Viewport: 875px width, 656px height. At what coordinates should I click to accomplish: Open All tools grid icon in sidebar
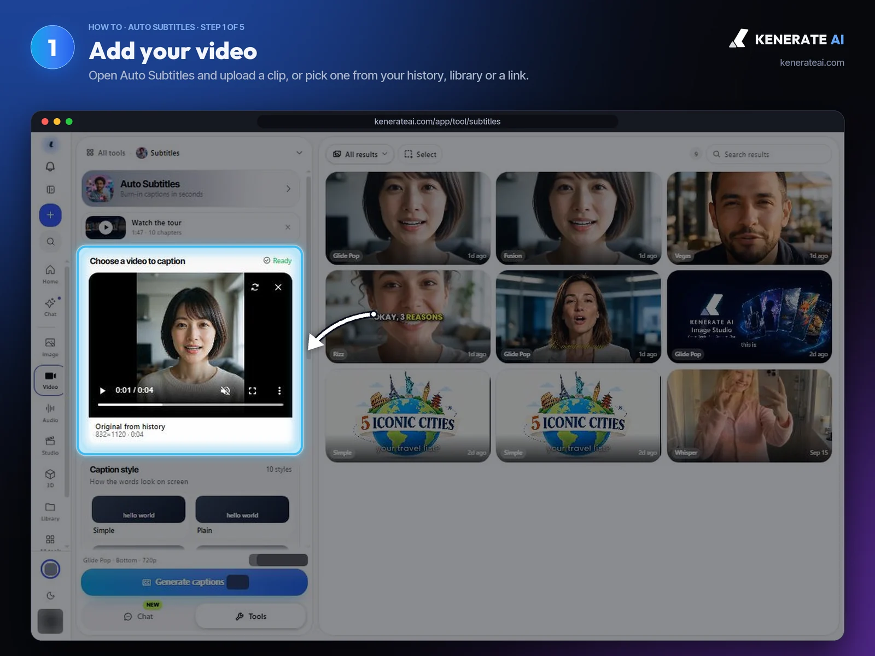pyautogui.click(x=50, y=540)
